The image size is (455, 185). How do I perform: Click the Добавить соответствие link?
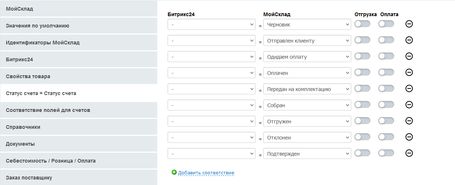point(206,173)
